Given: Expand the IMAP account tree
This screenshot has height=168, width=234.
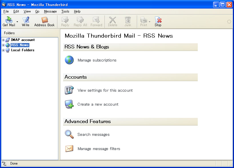Looking at the screenshot, I should [x=3, y=40].
